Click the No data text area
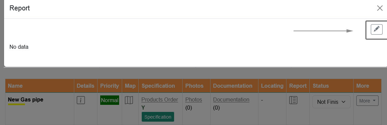Screen dimensions: 387x125 click(x=19, y=47)
